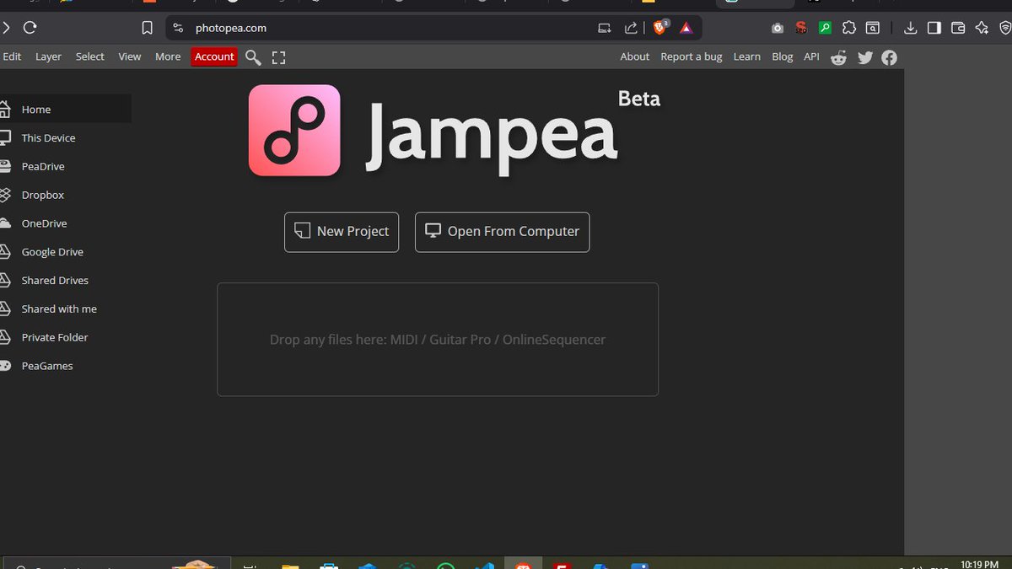The width and height of the screenshot is (1012, 569).
Task: Open Leo AI sparkle icon
Action: coord(982,28)
